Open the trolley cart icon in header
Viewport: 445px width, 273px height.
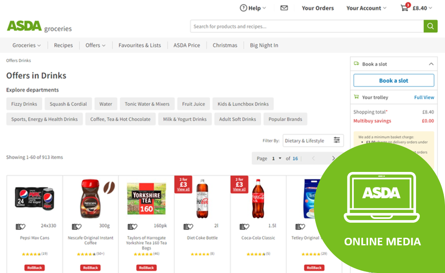[404, 8]
